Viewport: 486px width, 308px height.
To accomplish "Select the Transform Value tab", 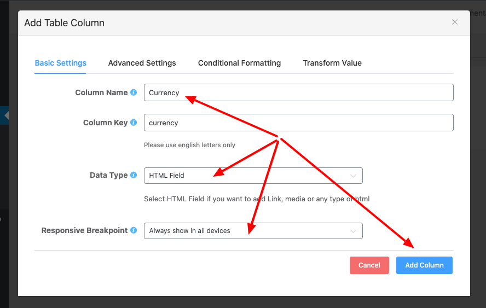I will pos(332,63).
